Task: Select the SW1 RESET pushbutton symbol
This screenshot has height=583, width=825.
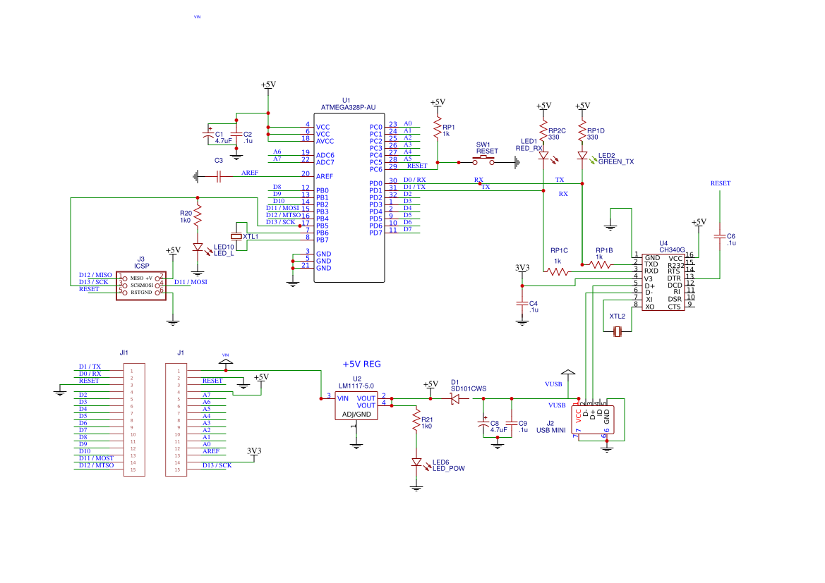Action: point(483,161)
